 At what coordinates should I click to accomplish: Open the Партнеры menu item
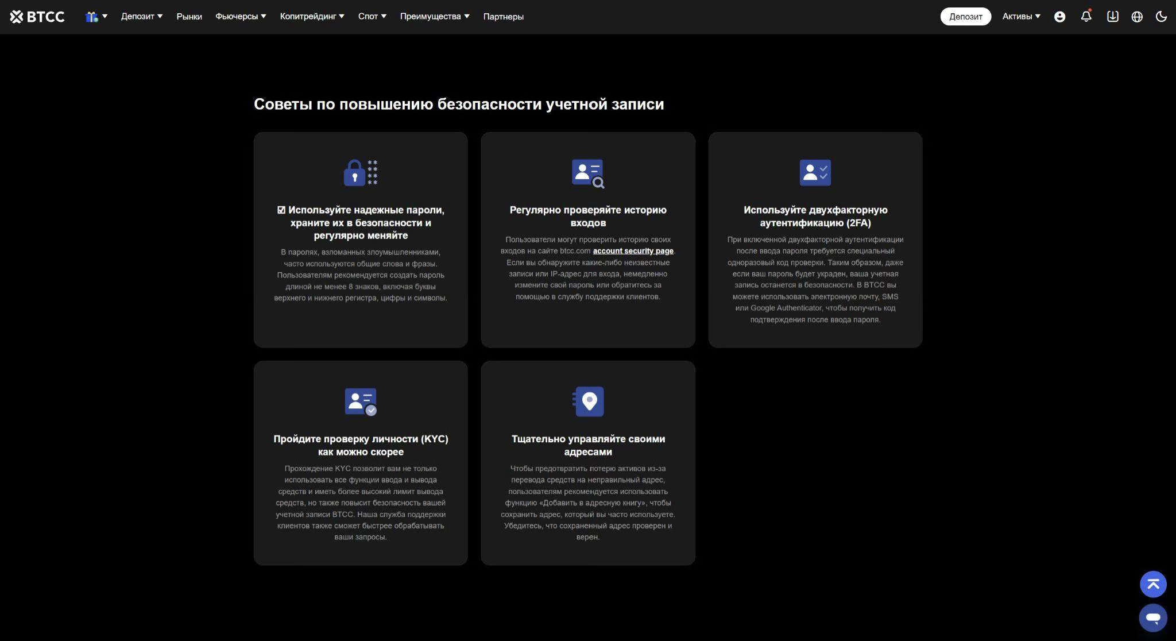click(503, 17)
